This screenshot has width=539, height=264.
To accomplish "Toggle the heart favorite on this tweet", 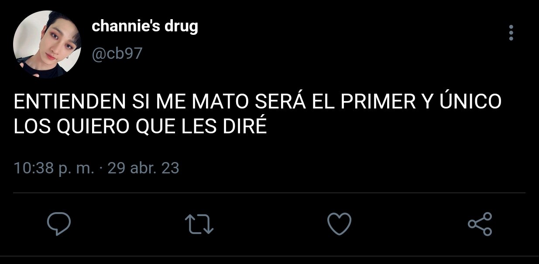I will pos(339,224).
